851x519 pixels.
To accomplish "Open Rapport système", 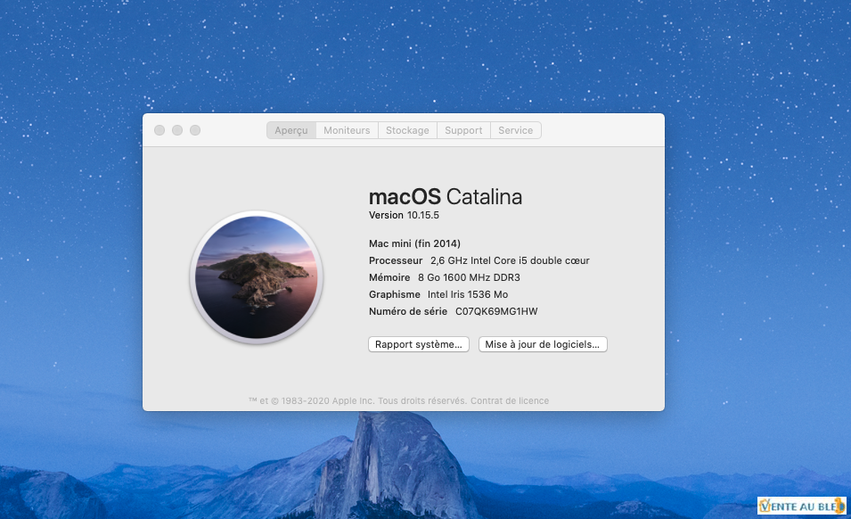I will pos(419,344).
